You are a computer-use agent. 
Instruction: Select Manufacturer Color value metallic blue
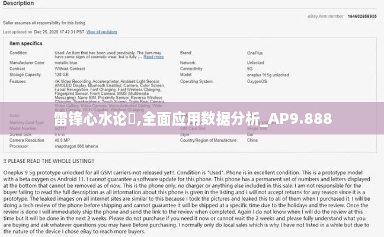66,63
